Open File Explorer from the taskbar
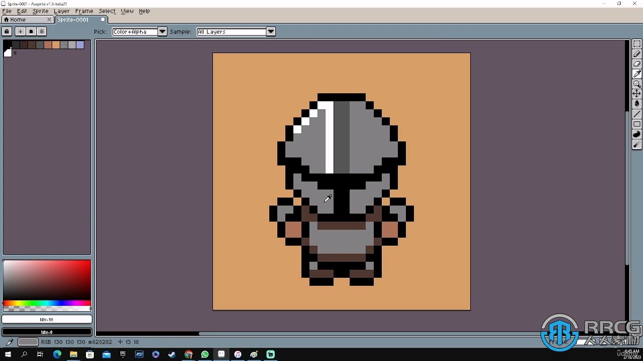Image resolution: width=643 pixels, height=361 pixels. (x=73, y=354)
